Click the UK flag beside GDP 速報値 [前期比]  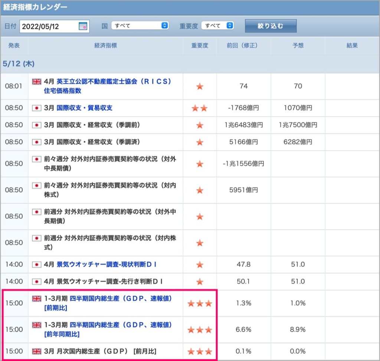pyautogui.click(x=37, y=299)
